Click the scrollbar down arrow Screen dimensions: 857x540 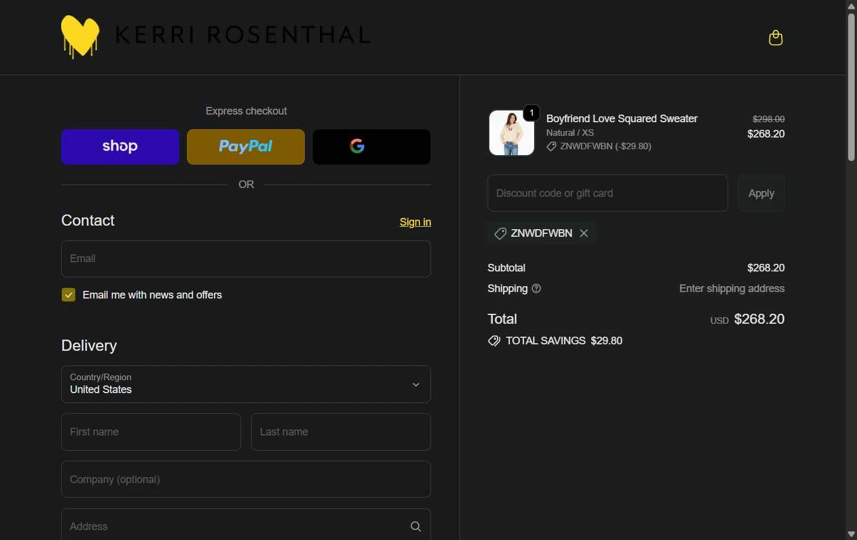[x=851, y=534]
